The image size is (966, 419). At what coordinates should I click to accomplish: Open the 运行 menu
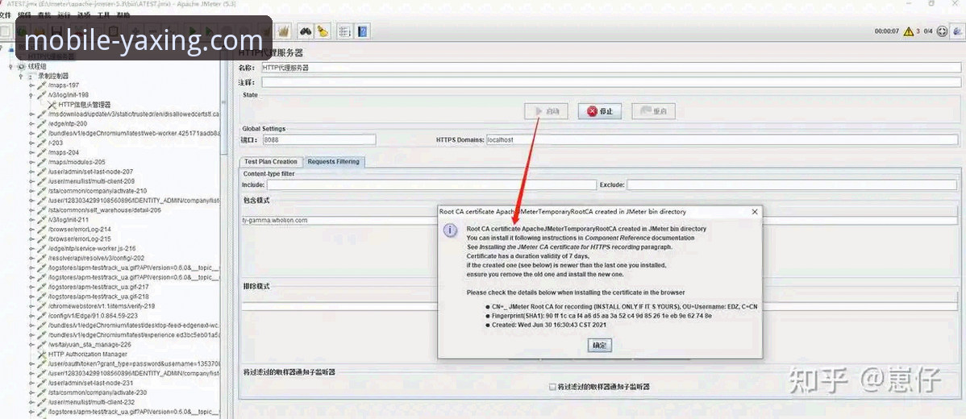tap(64, 15)
